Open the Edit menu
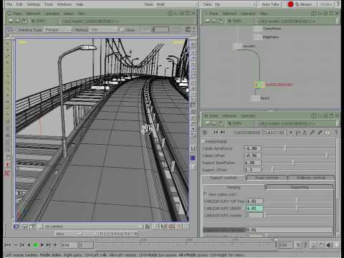 (19, 4)
